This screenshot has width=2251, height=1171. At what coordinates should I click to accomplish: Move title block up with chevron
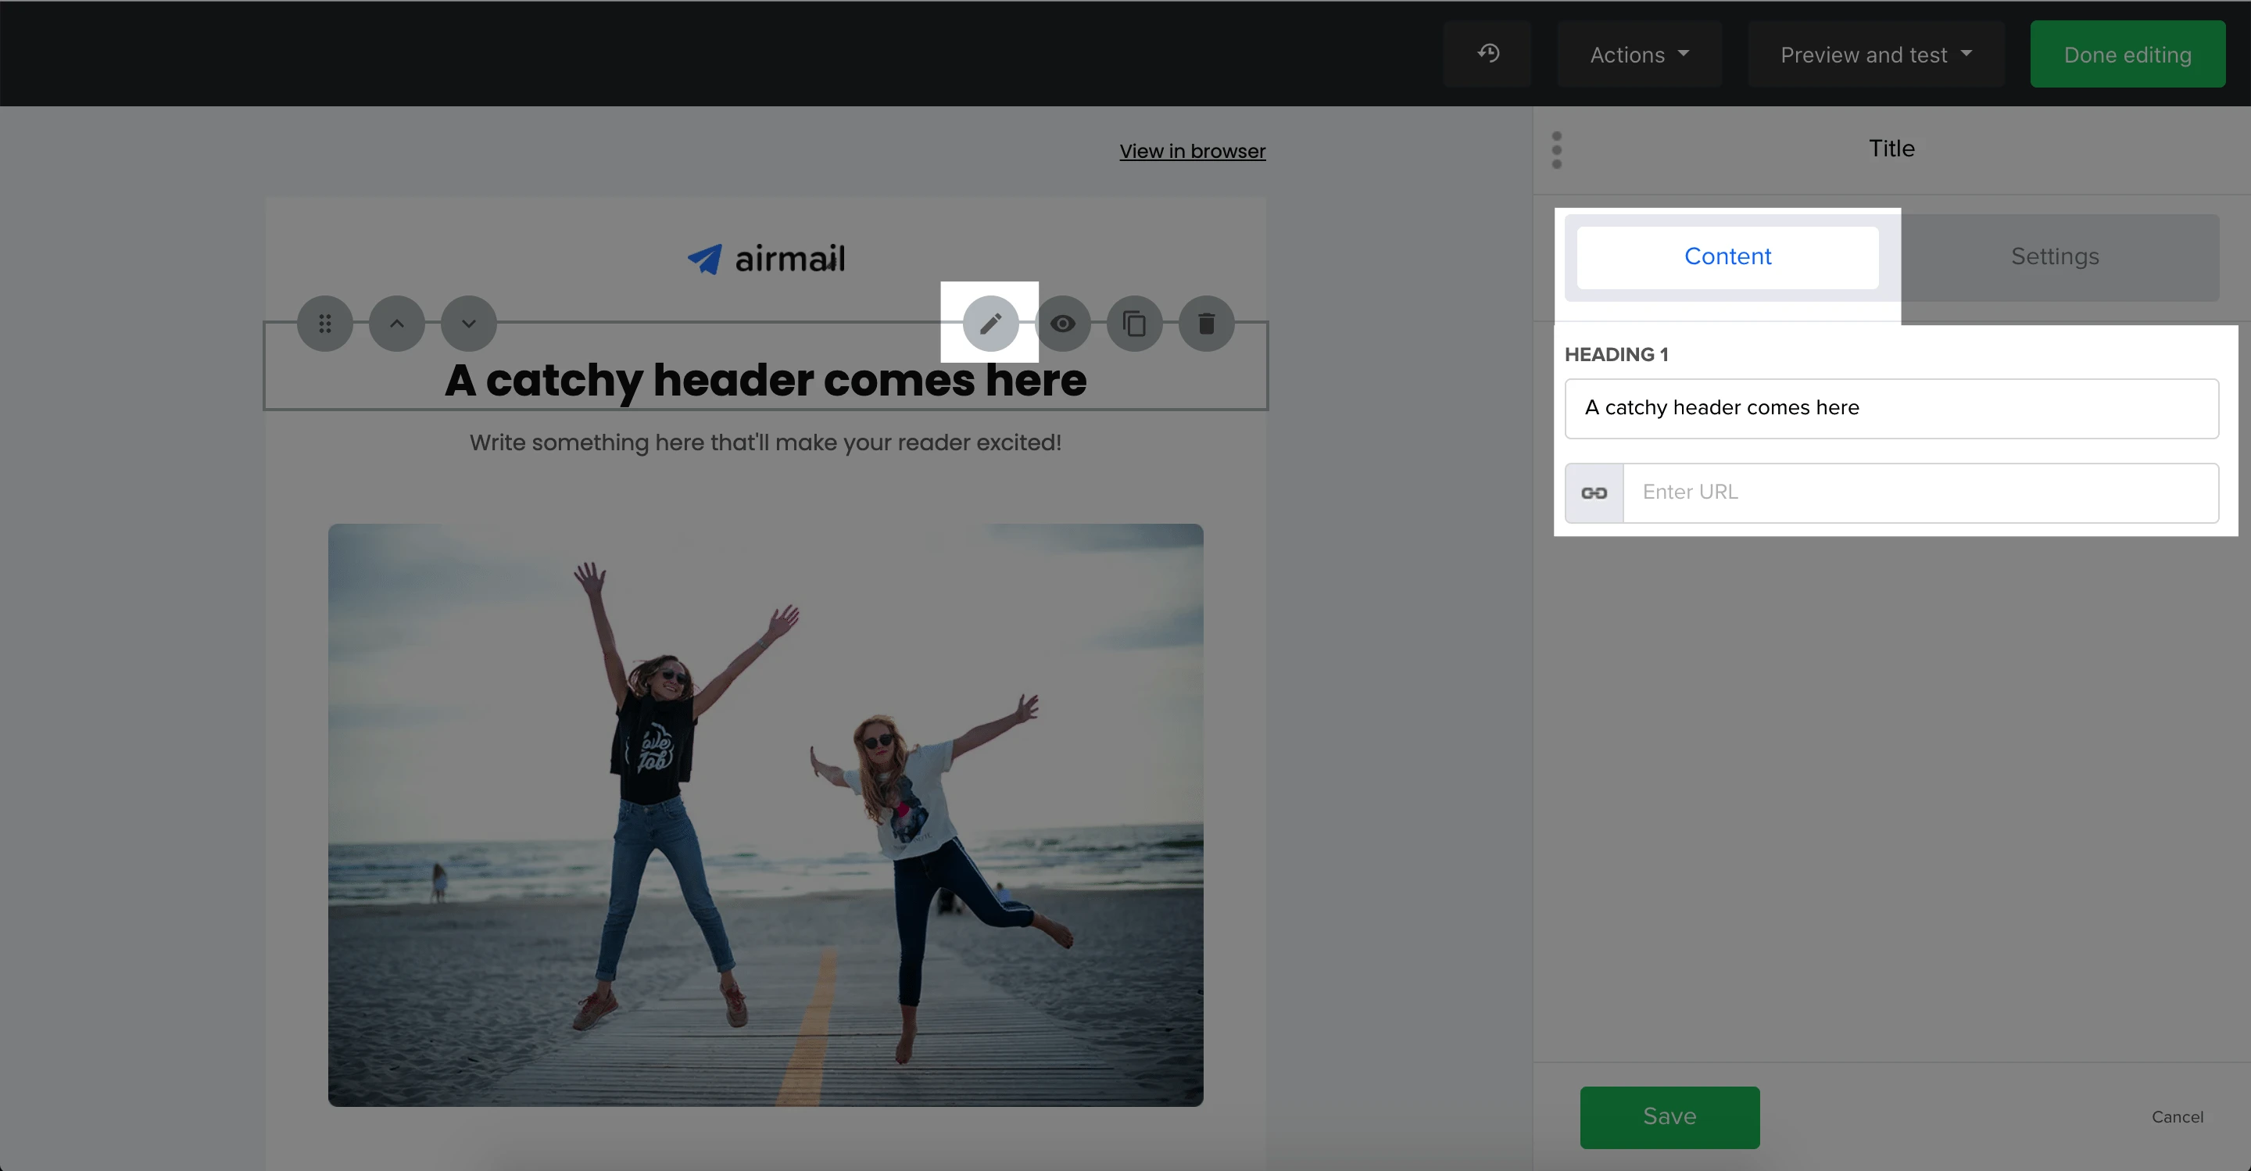[x=397, y=324]
